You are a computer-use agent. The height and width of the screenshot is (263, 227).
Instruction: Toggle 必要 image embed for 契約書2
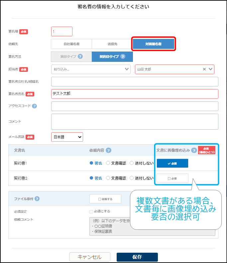coord(172,178)
